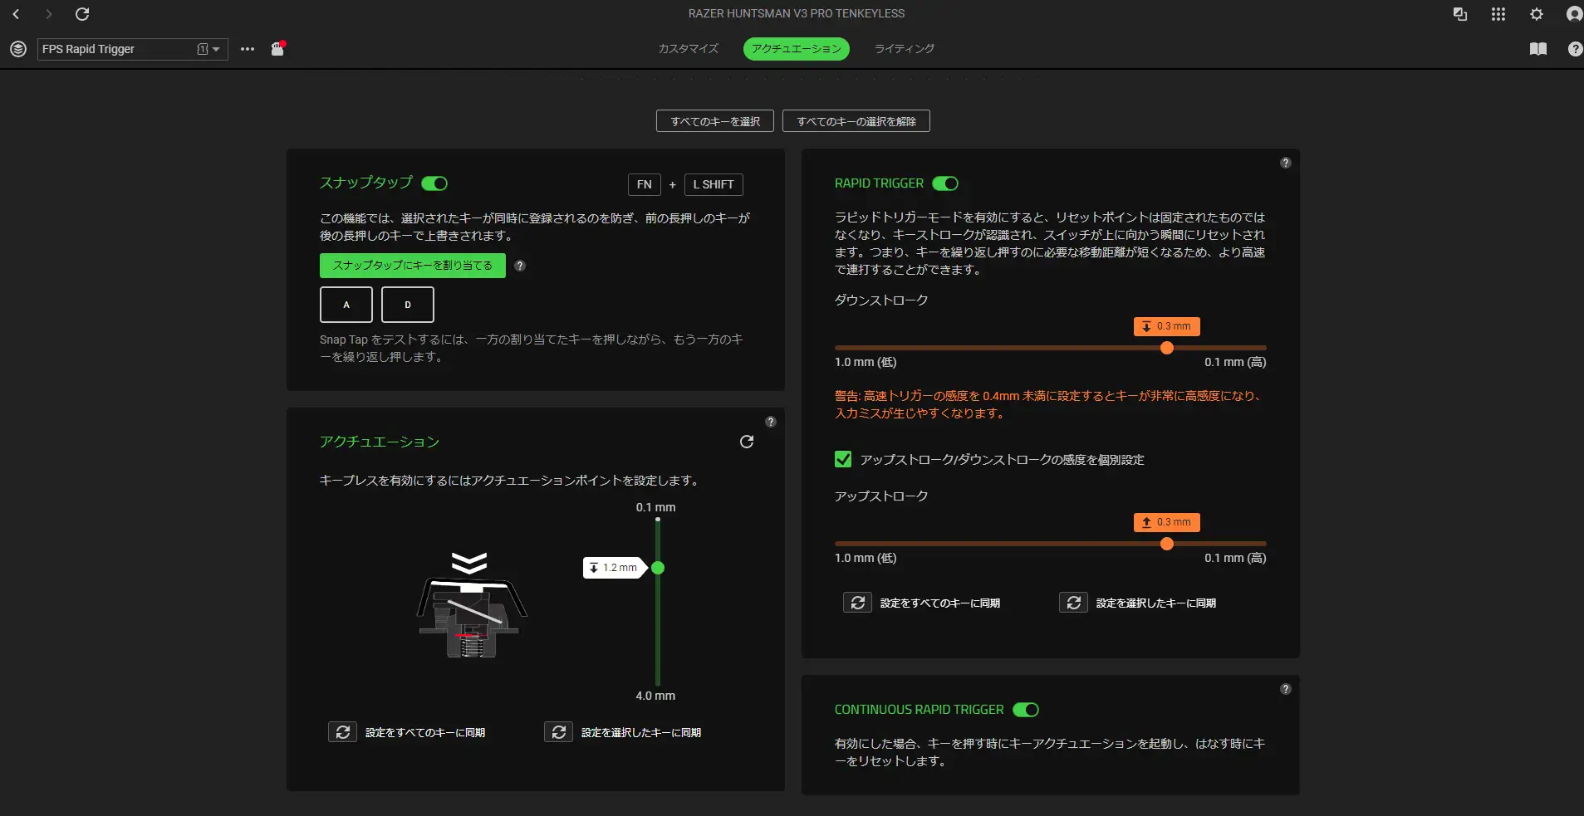Open the multi-window icon in top right
This screenshot has width=1584, height=816.
[1459, 14]
